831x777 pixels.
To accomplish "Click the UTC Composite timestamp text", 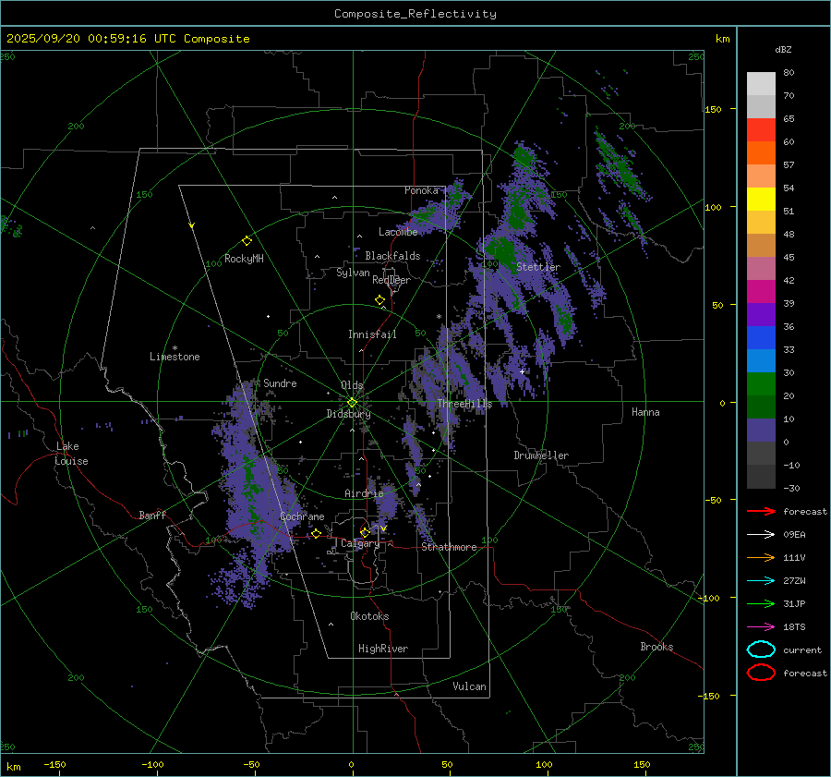I will [127, 39].
